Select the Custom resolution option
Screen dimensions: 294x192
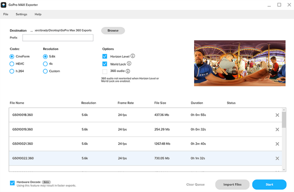45,71
